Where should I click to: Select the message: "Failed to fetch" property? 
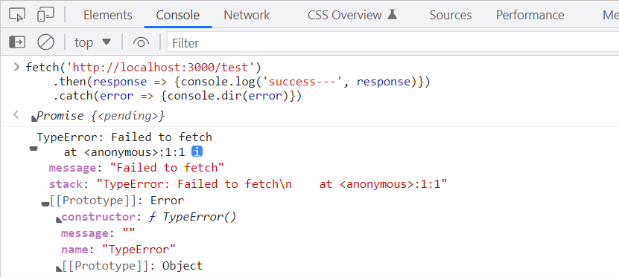pyautogui.click(x=136, y=168)
